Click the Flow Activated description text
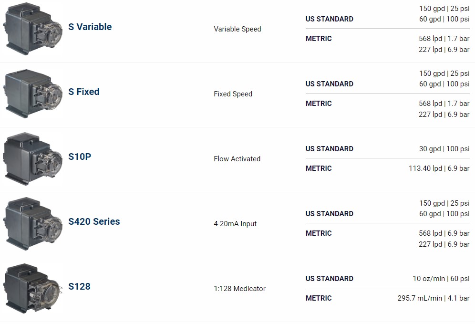 click(237, 159)
